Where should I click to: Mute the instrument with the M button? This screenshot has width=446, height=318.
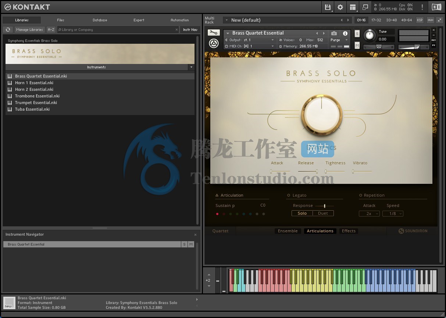coord(357,45)
